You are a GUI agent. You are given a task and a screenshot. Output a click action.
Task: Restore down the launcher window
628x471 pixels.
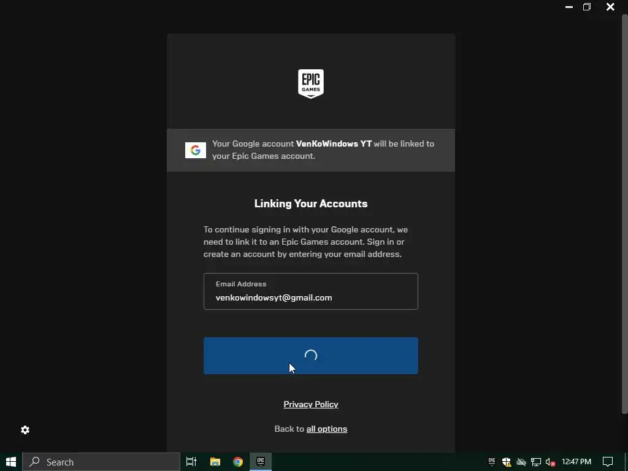point(587,7)
